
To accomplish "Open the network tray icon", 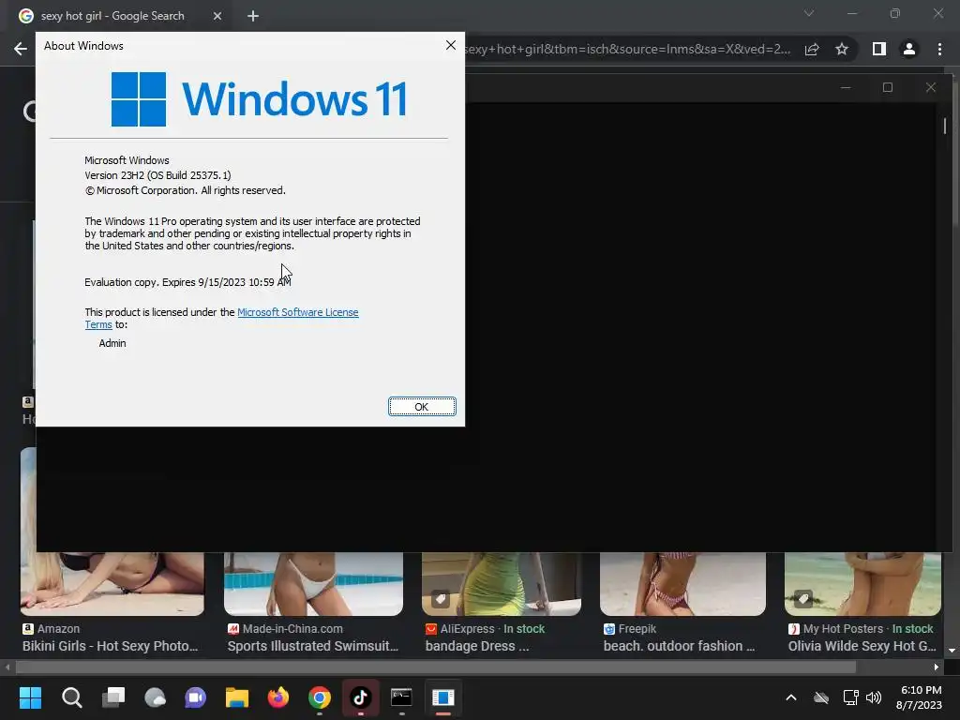I will pos(850,697).
